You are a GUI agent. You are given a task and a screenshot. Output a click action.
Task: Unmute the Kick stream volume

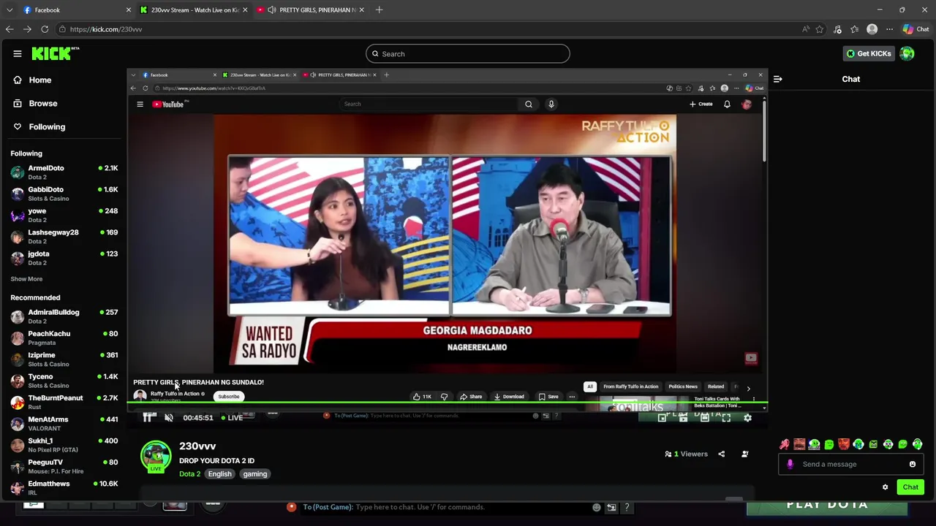pyautogui.click(x=169, y=417)
